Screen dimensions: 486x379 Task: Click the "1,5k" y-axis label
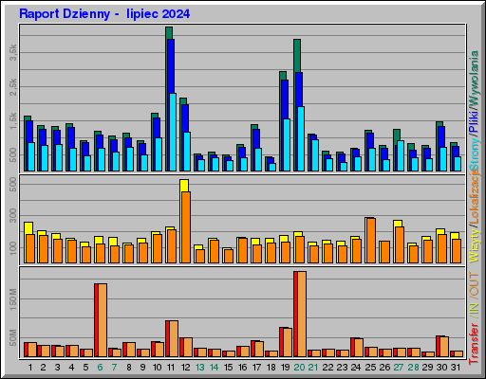(13, 121)
